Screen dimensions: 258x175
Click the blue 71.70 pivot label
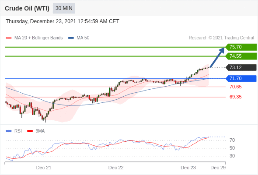(241, 78)
